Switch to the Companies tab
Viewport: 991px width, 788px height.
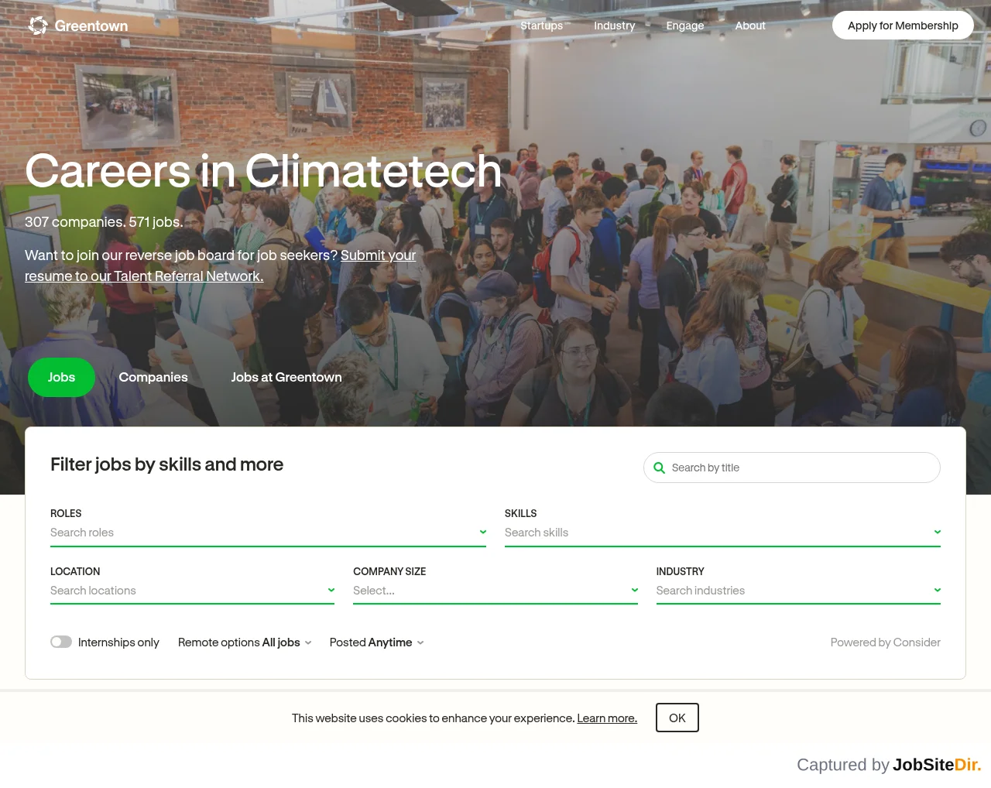(153, 377)
